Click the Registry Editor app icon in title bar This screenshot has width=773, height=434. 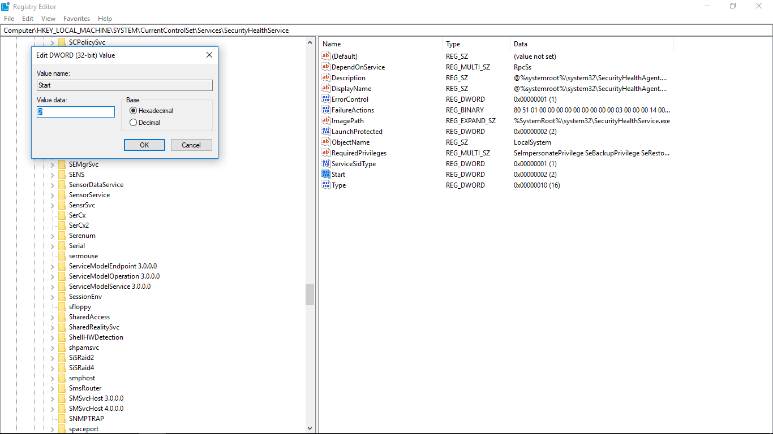tap(6, 6)
